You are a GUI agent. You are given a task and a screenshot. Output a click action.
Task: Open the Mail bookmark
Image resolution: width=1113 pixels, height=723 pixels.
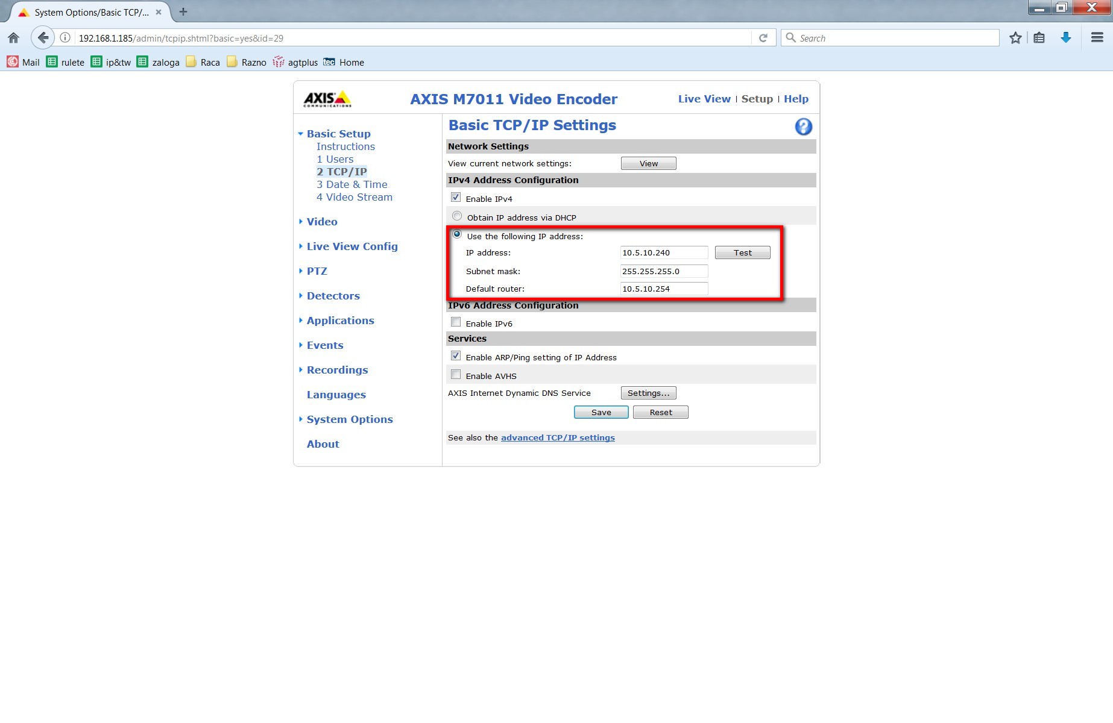[x=23, y=62]
